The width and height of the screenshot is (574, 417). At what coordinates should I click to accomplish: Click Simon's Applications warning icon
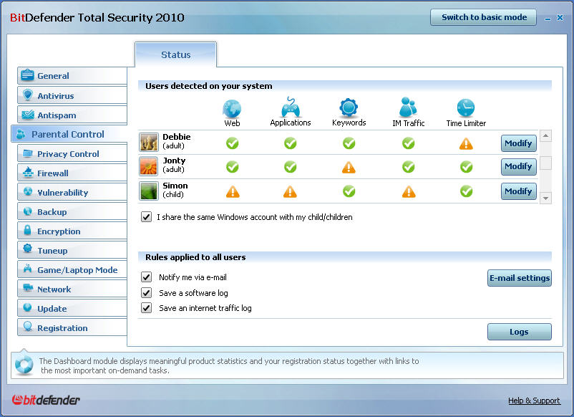290,191
